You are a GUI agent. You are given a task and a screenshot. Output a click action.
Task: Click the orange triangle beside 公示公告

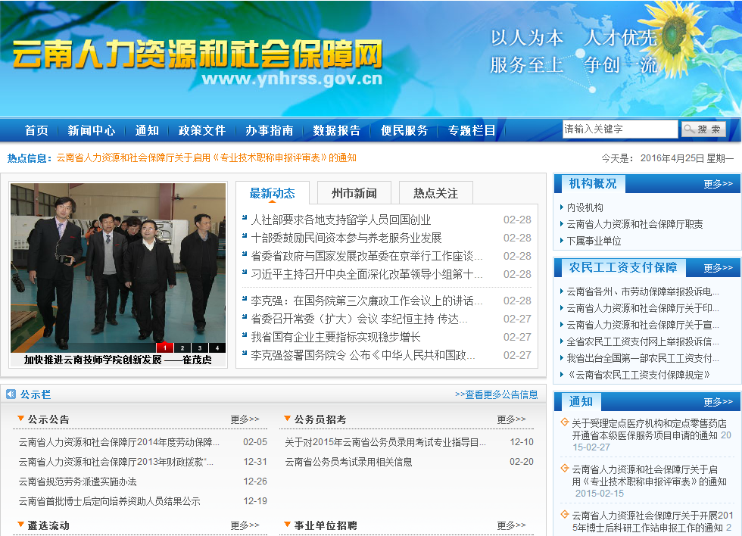pyautogui.click(x=21, y=418)
